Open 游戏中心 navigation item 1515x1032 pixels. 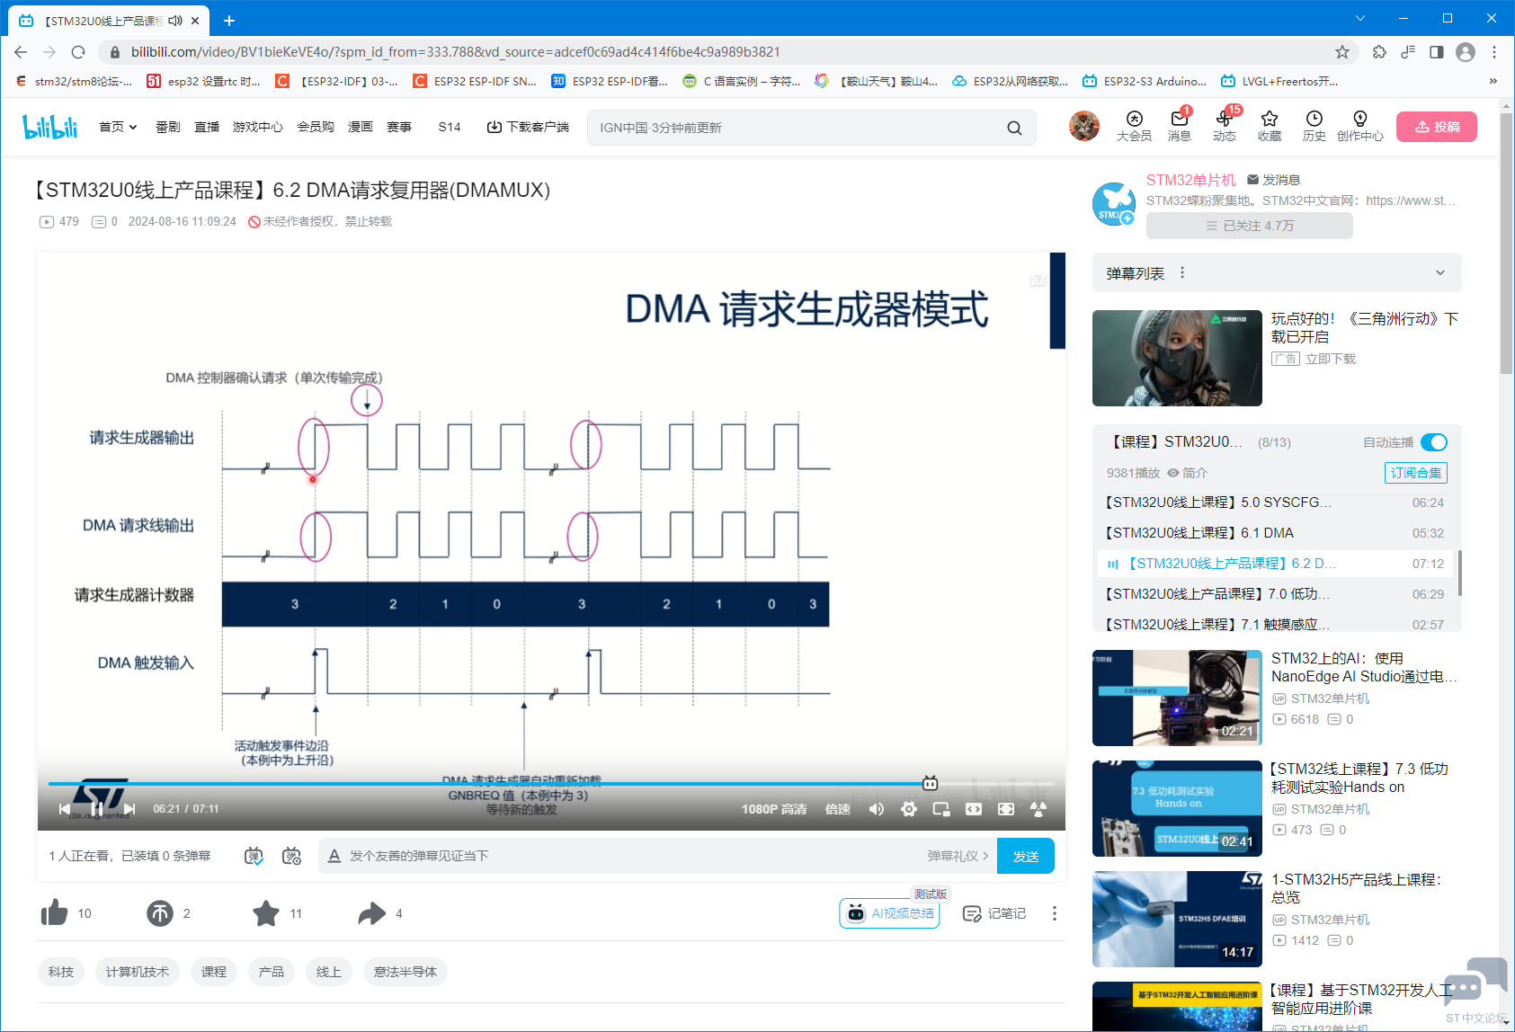pos(258,127)
